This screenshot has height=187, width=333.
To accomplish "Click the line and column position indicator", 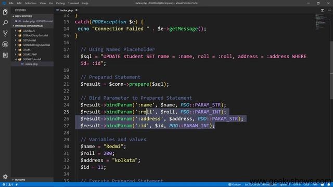I will (261, 184).
